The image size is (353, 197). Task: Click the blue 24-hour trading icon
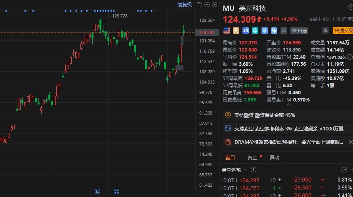coord(245,31)
